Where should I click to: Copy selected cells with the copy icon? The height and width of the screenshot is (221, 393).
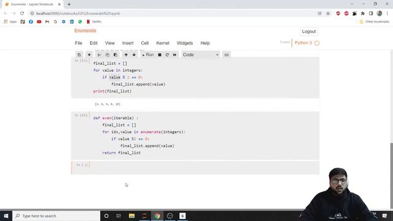click(x=107, y=55)
